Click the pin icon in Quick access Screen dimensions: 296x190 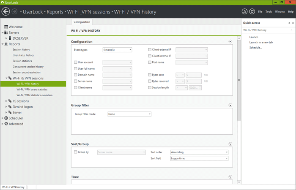[289, 23]
